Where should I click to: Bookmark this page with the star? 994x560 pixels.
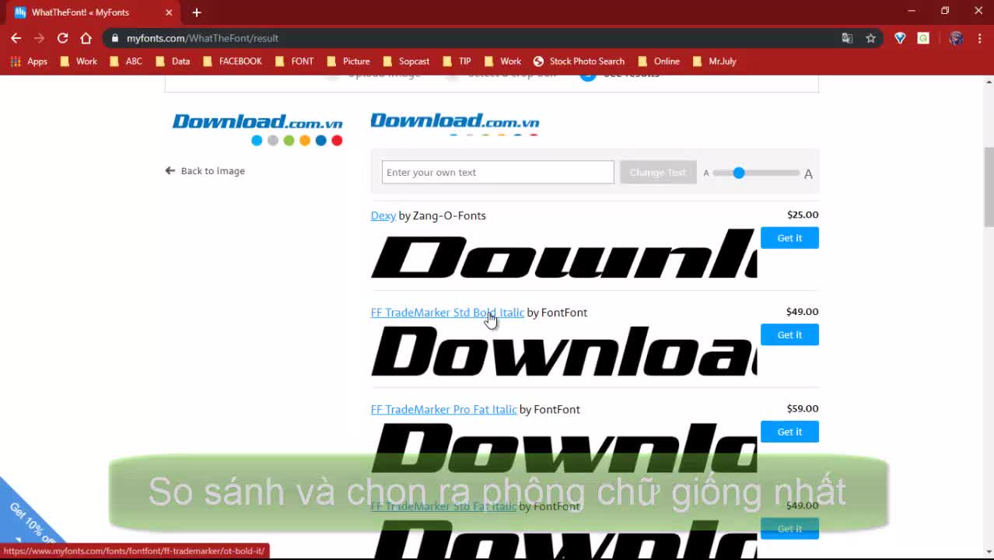click(x=870, y=38)
